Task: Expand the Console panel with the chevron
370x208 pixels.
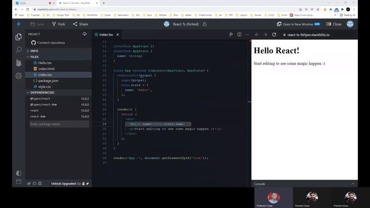Action: pos(353,184)
